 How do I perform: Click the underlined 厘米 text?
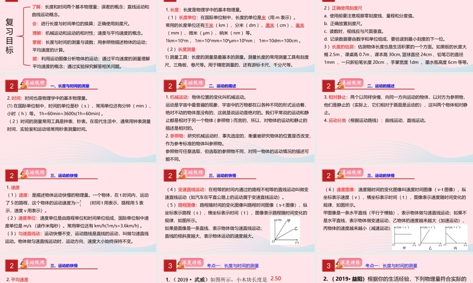(x=270, y=25)
